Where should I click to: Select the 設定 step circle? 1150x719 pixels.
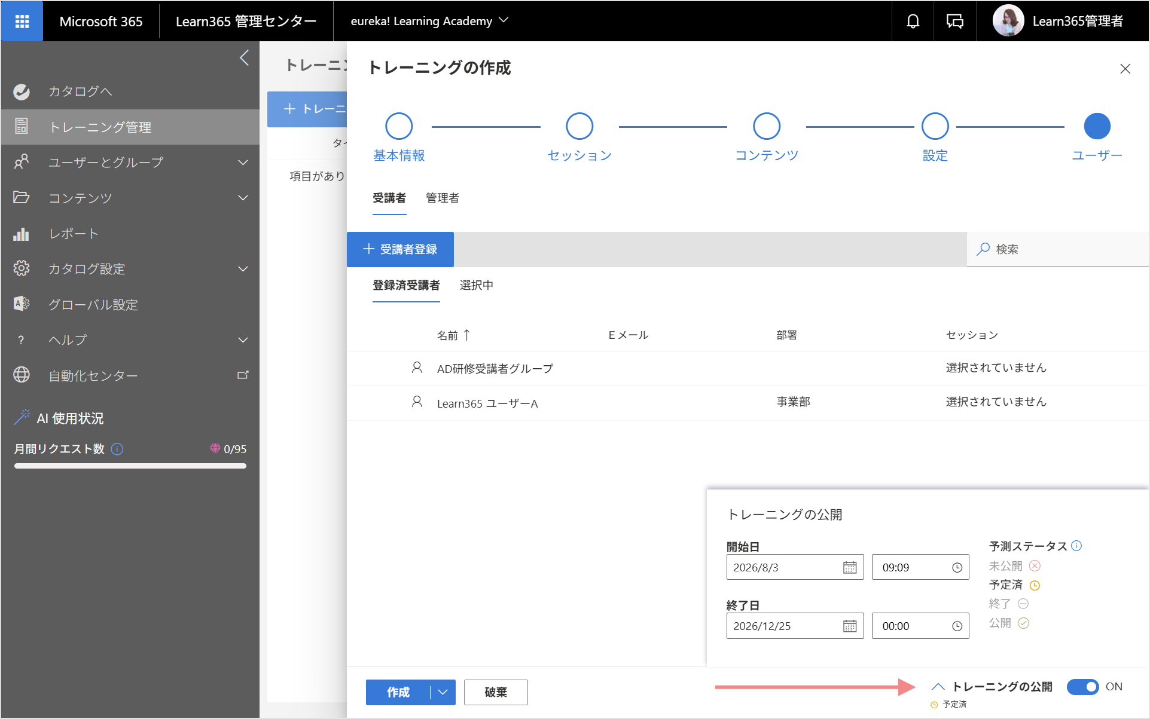click(935, 126)
